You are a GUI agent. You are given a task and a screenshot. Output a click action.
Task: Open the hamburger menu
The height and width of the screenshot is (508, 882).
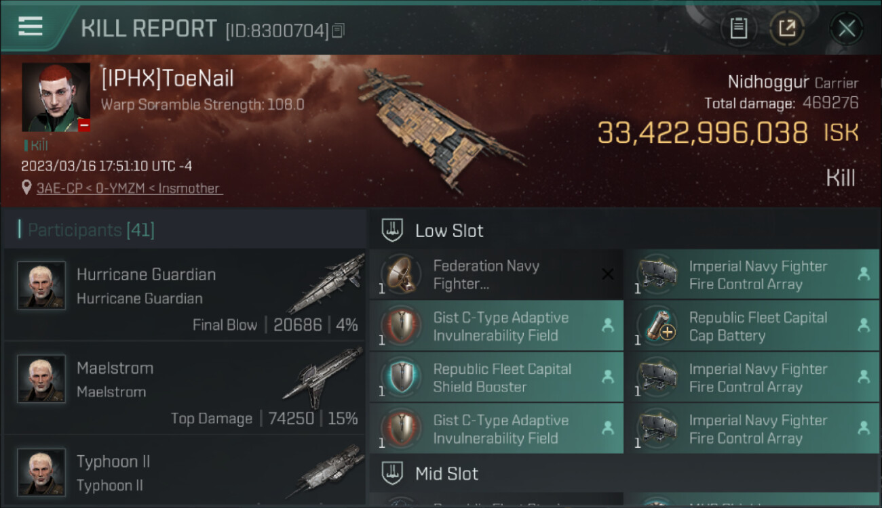[31, 26]
